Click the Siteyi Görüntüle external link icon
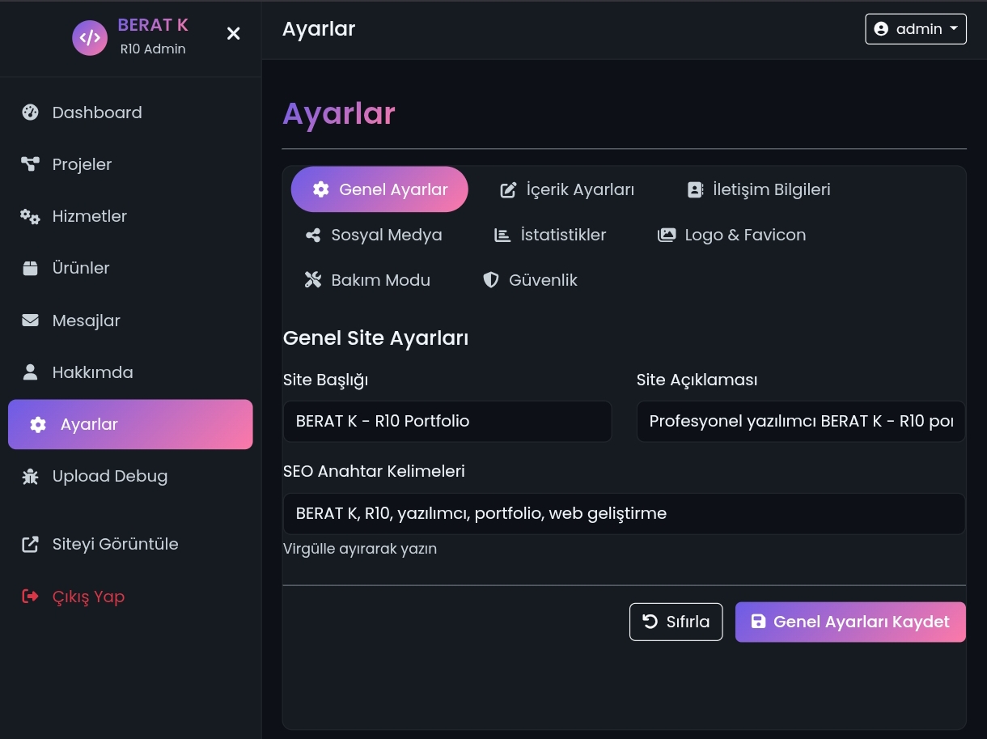The image size is (987, 739). click(30, 544)
